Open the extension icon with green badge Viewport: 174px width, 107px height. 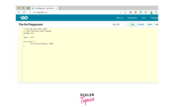tap(151, 12)
